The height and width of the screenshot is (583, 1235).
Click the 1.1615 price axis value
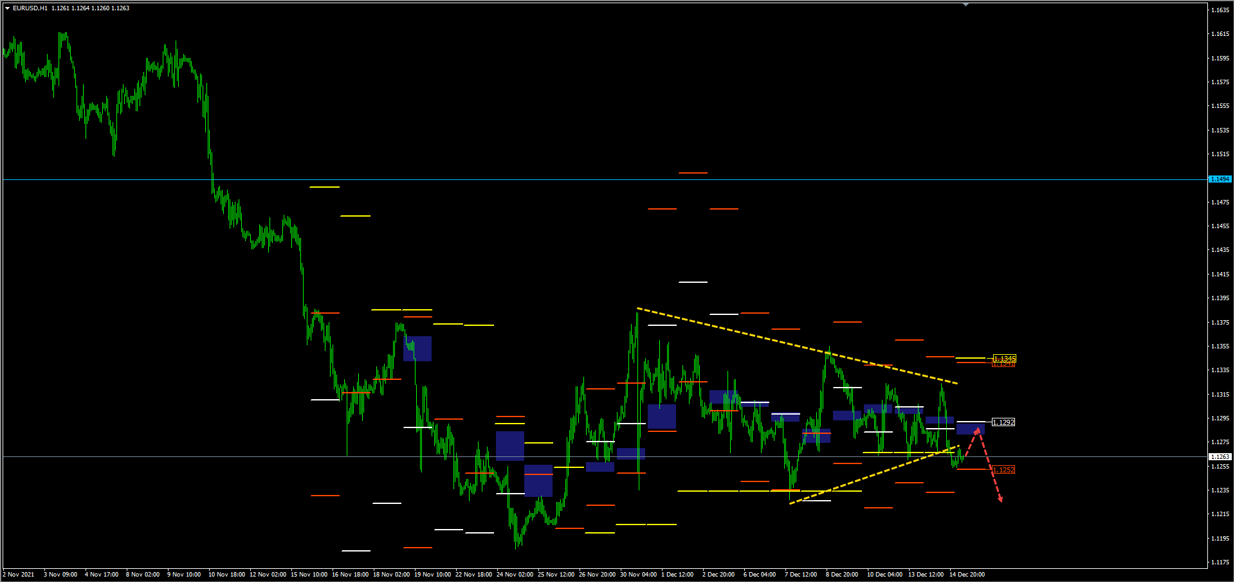coord(1220,34)
